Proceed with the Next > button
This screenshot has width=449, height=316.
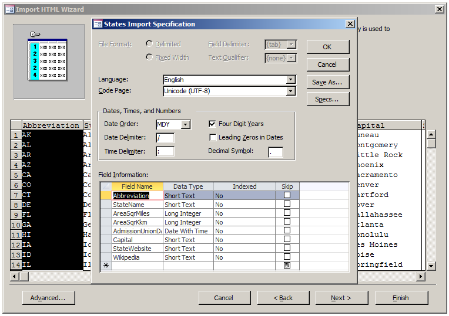point(341,298)
